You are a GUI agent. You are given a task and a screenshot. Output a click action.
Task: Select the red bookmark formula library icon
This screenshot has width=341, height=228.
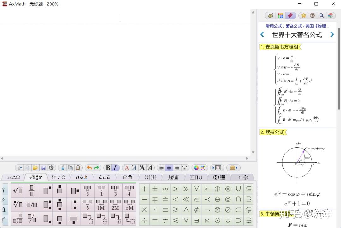point(290,15)
